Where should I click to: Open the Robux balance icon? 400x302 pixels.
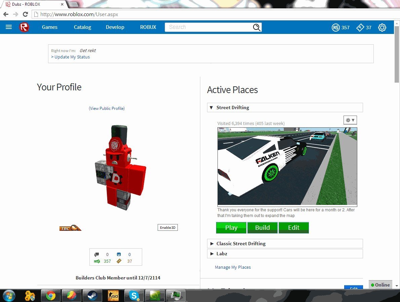point(335,28)
